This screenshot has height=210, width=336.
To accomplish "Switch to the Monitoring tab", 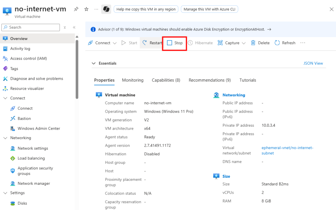I will click(133, 80).
